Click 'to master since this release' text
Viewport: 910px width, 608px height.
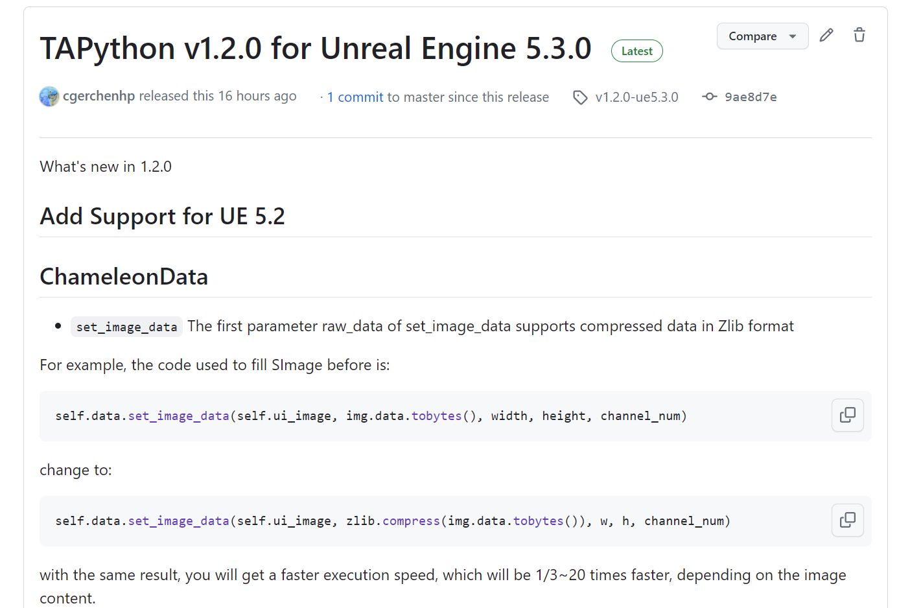coord(468,97)
